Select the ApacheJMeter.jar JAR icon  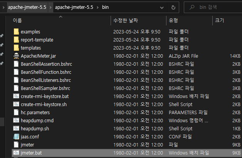pyautogui.click(x=16, y=56)
